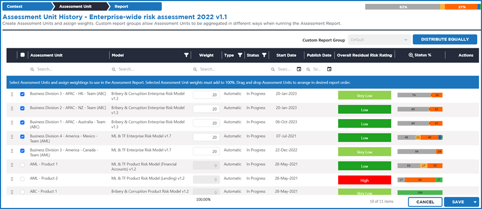Screen dimensions: 482x209
Task: Check the AML - Product 1 checkbox
Action: tap(22, 165)
